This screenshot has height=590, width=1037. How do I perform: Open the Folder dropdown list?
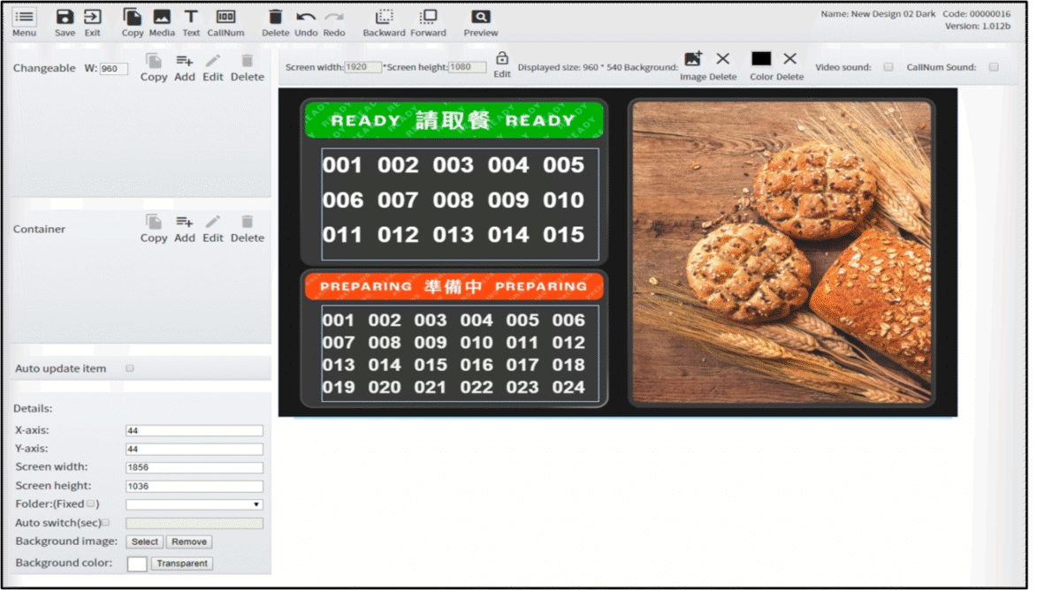(x=194, y=504)
